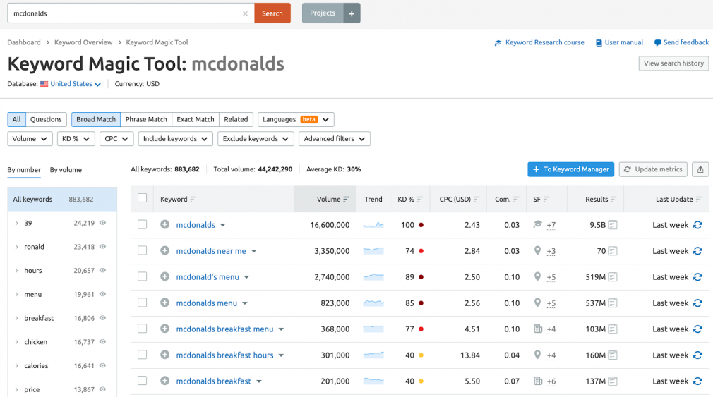Toggle eye icon for 'hours' group

click(103, 270)
